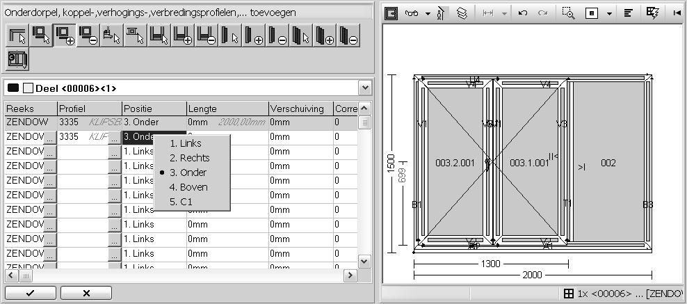The height and width of the screenshot is (304, 687).
Task: Open the Reeks browse button in second row
Action: tap(50, 137)
